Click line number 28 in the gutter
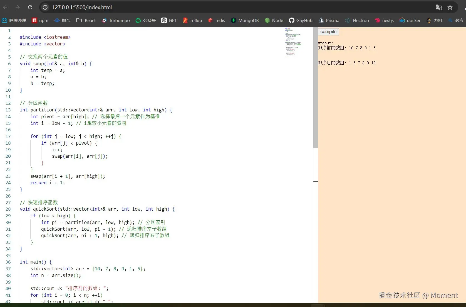The image size is (466, 307). coord(8,209)
